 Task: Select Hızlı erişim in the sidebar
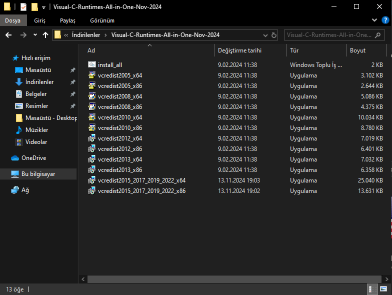[36, 58]
